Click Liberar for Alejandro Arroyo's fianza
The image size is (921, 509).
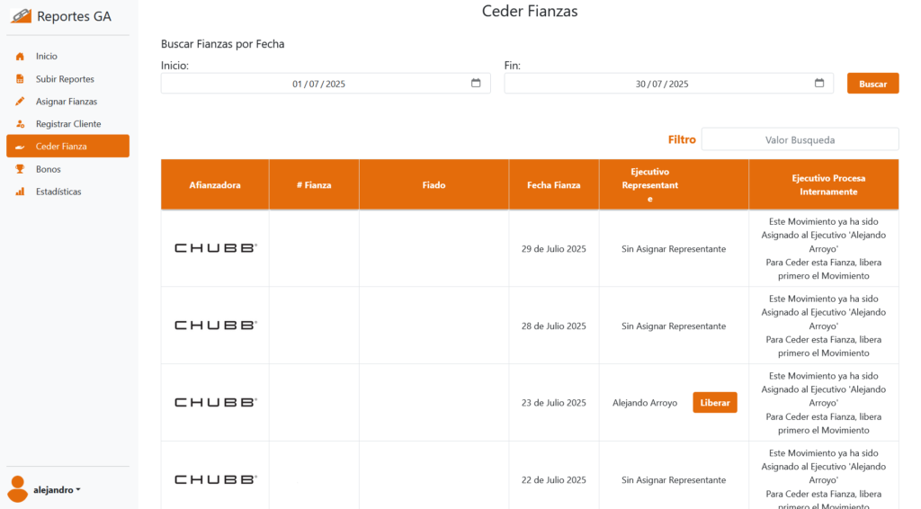[x=714, y=403]
